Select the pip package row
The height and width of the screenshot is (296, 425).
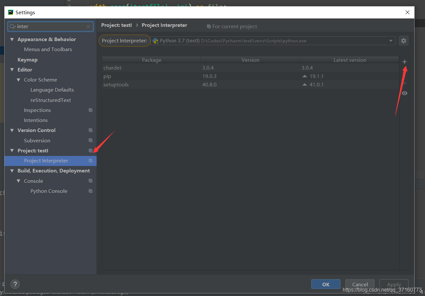[251, 76]
